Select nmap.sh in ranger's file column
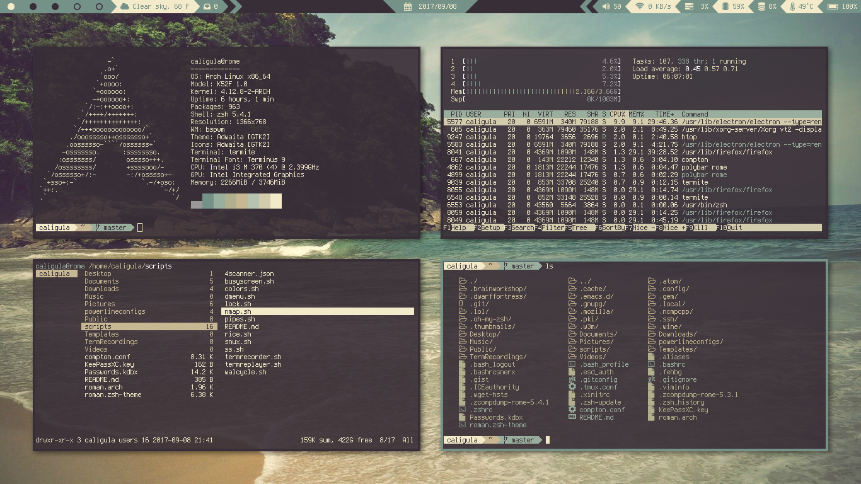 (x=318, y=311)
